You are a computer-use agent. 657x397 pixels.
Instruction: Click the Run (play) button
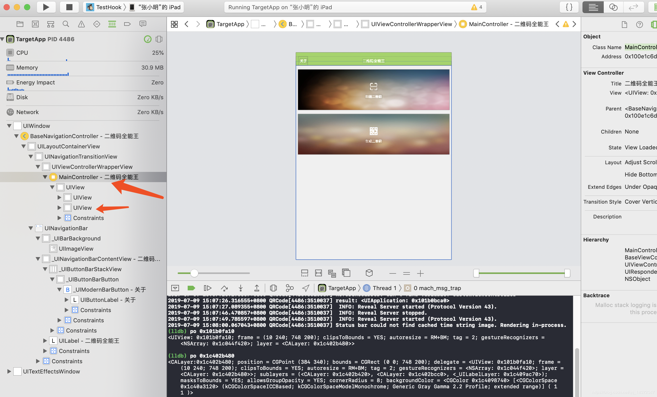[46, 7]
